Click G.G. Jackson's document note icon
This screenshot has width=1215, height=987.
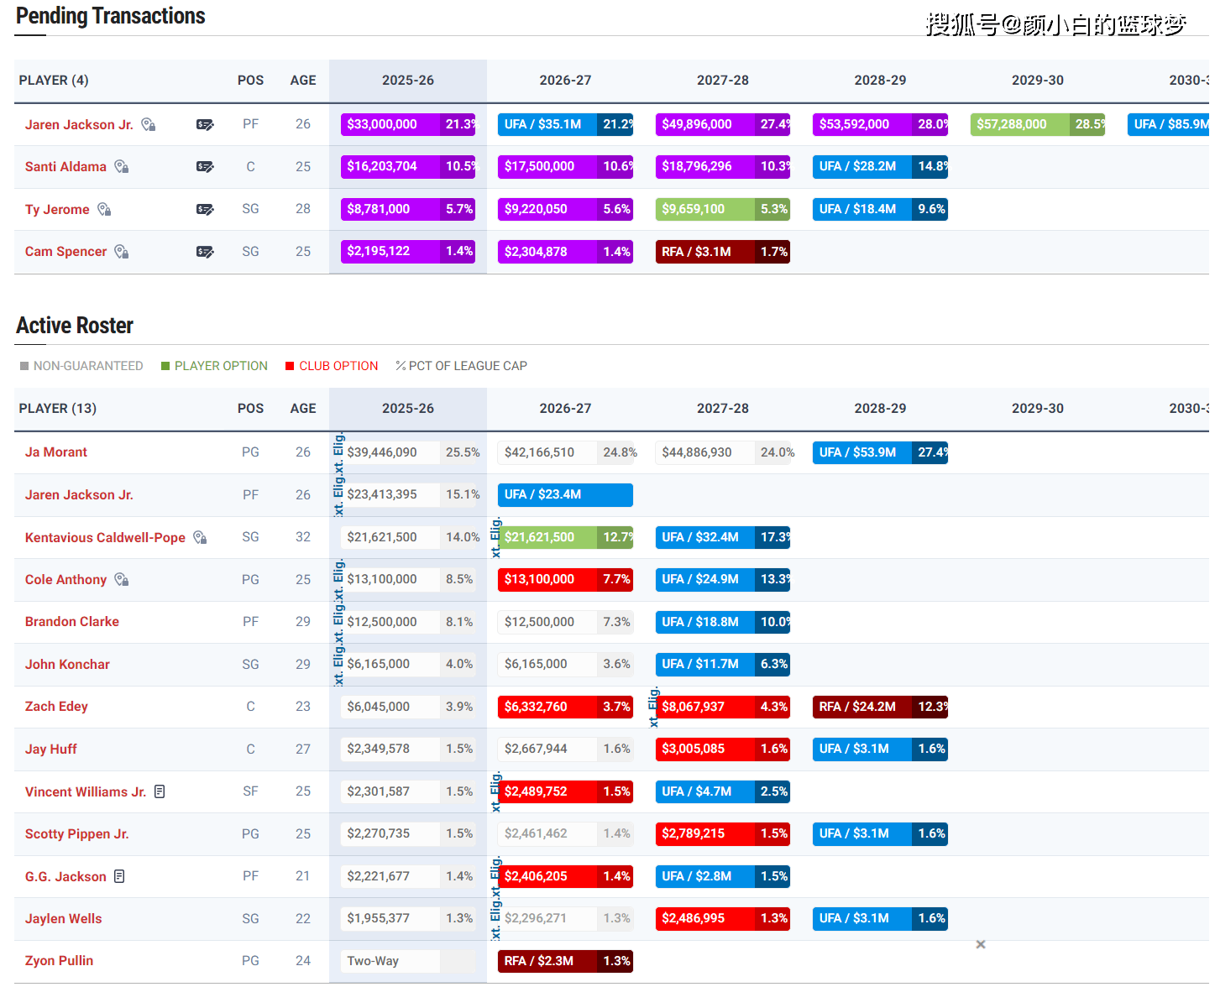(x=119, y=877)
